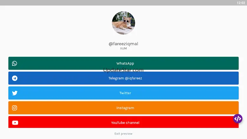Open the YouTube channel button
247x139 pixels.
pos(124,122)
